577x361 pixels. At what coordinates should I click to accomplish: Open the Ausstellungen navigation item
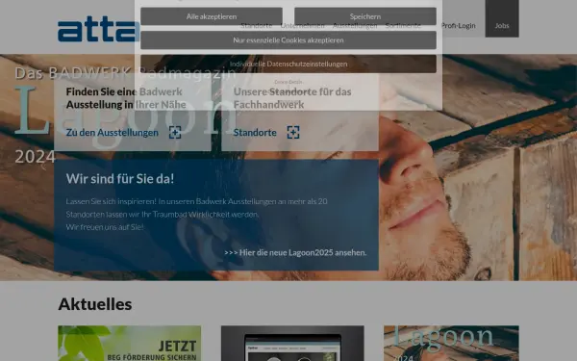pyautogui.click(x=355, y=25)
